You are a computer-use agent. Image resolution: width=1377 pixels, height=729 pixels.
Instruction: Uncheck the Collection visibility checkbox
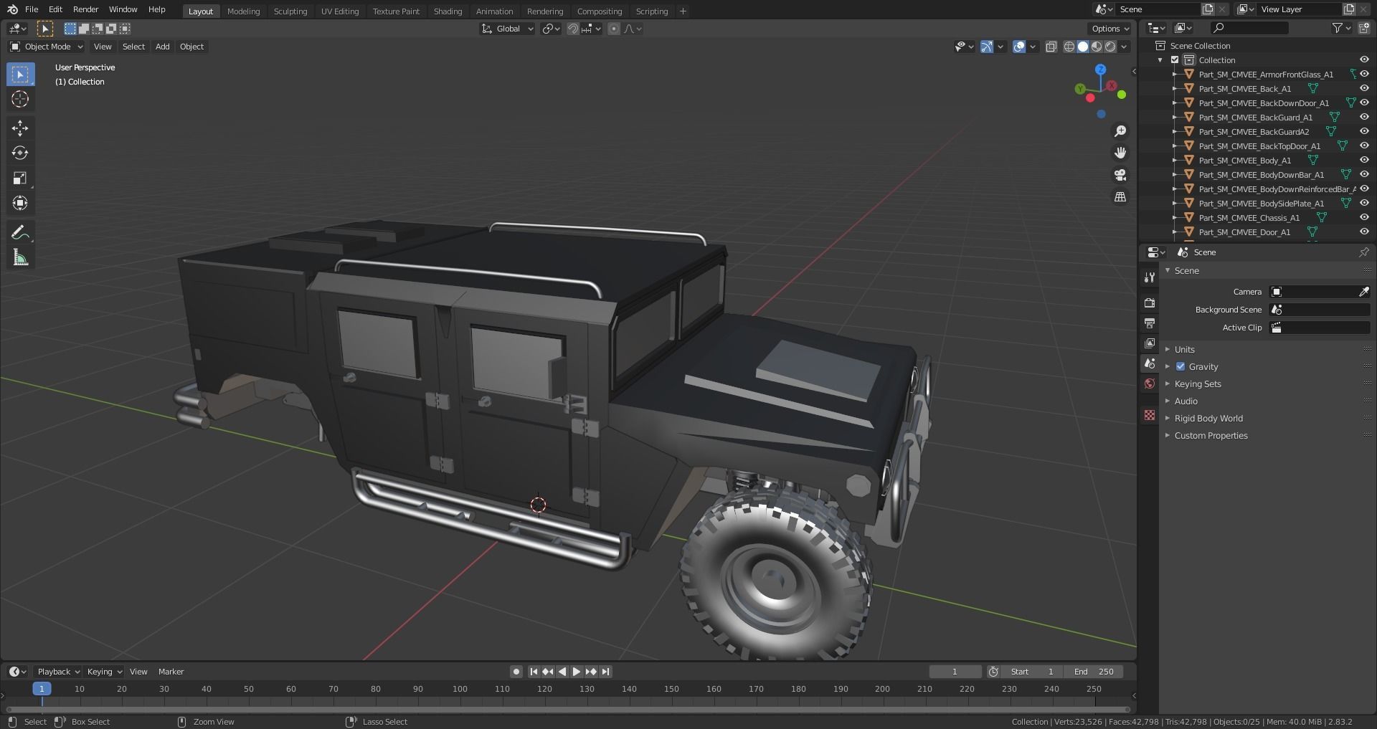click(1175, 60)
